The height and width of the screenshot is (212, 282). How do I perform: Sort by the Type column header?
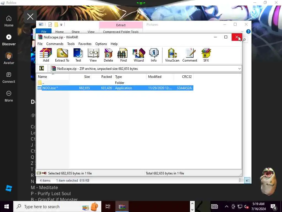pos(130,77)
